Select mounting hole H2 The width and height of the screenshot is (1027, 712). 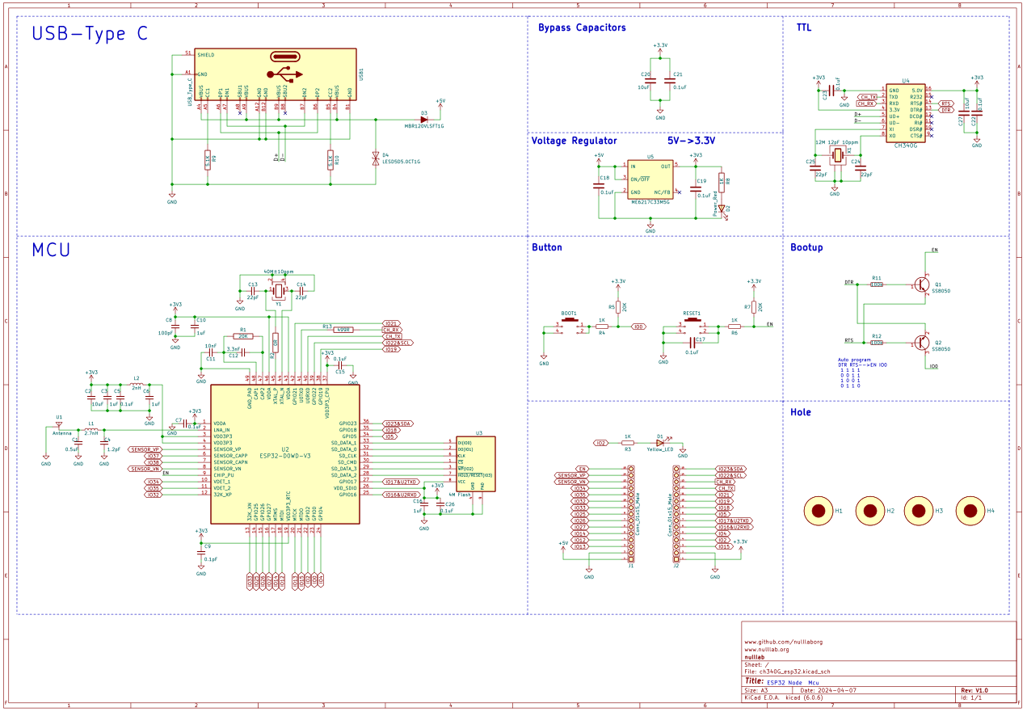tap(870, 511)
